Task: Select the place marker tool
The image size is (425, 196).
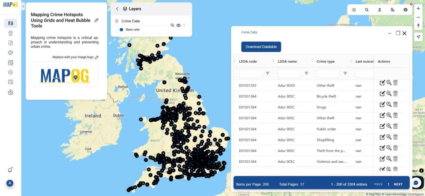Action: point(379,10)
